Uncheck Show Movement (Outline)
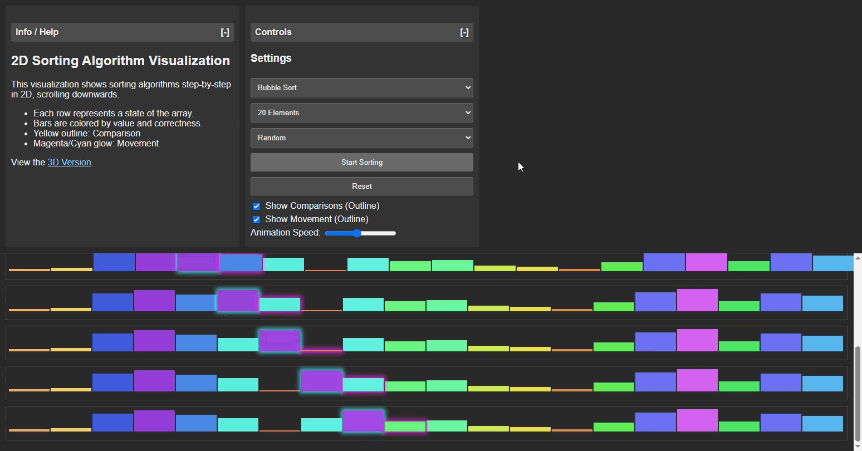862x451 pixels. [256, 219]
